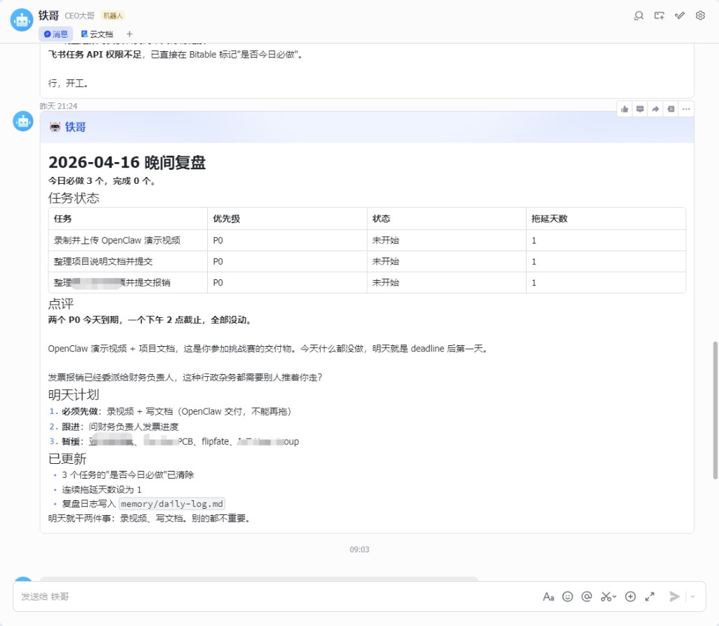Open the emoji picker
The height and width of the screenshot is (626, 719).
pos(567,597)
